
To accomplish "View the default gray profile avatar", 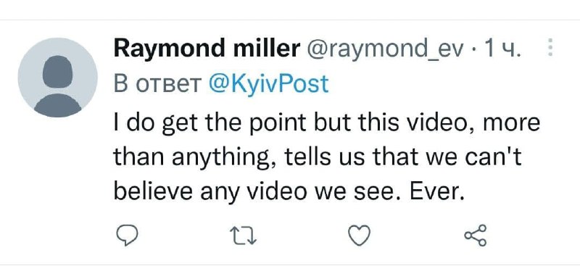I will 58,78.
